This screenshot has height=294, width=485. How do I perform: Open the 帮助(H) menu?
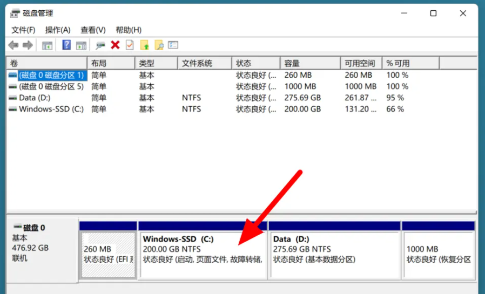129,30
